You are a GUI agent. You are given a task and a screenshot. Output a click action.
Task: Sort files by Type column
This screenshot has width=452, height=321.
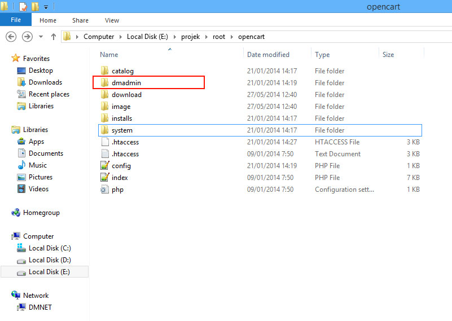click(x=322, y=55)
